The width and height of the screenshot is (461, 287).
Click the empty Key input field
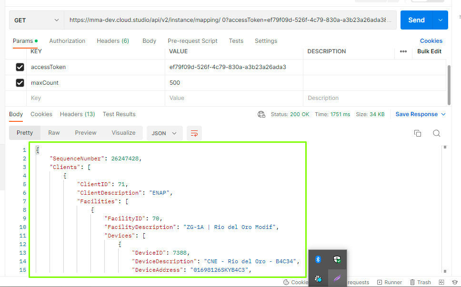point(95,98)
